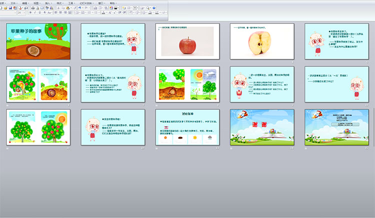Toggle align right paragraph button
The height and width of the screenshot is (218, 375).
point(65,12)
